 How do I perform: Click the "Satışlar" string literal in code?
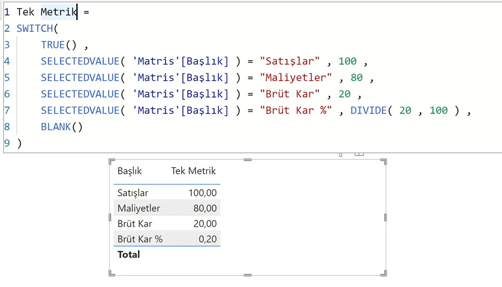290,61
